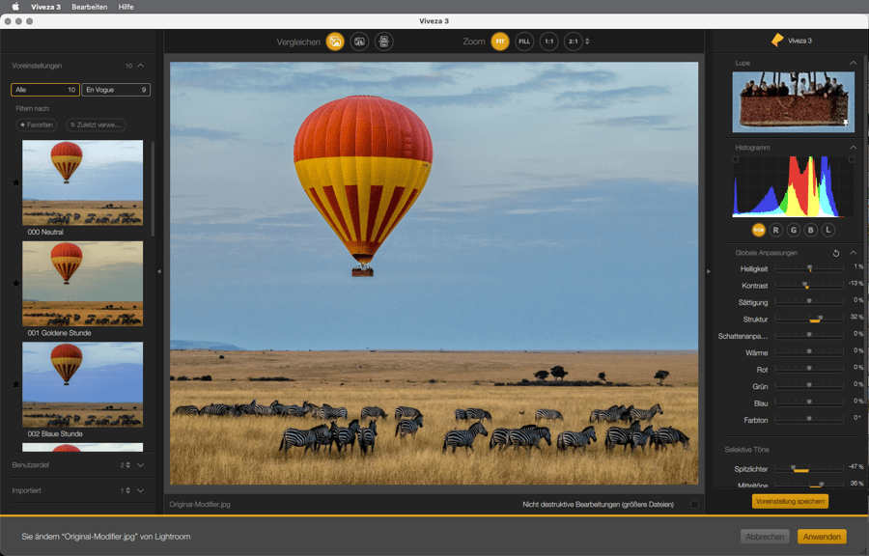Expand the Importiert presets section
This screenshot has width=869, height=556.
[x=141, y=490]
